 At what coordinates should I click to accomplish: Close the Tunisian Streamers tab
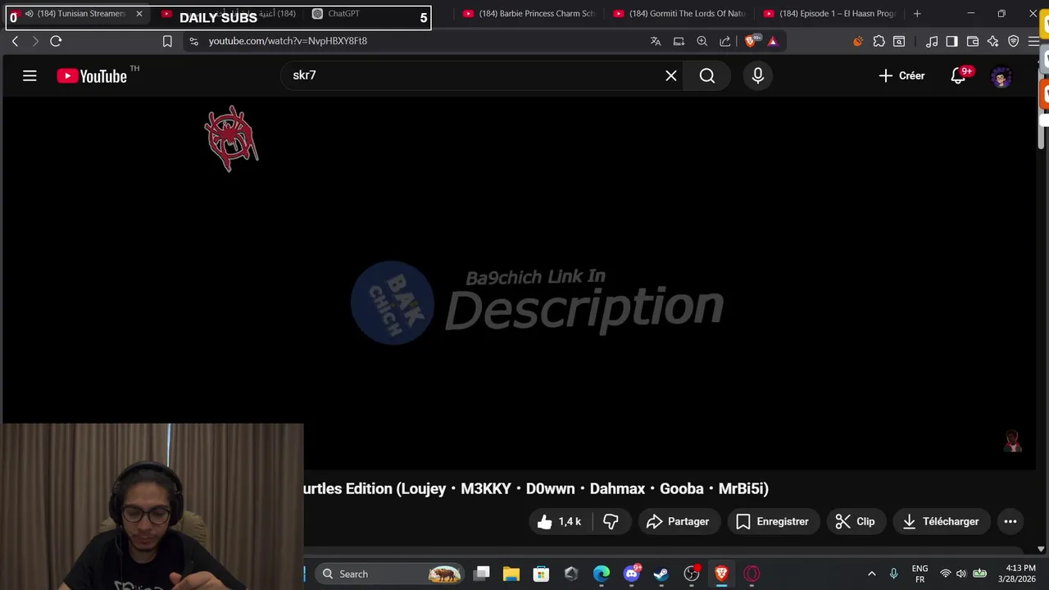point(139,14)
